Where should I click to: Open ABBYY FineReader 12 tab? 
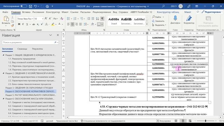141,12
